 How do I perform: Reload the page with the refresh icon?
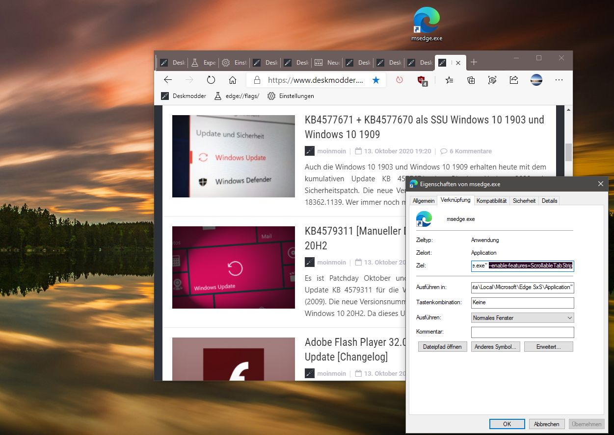pyautogui.click(x=211, y=80)
